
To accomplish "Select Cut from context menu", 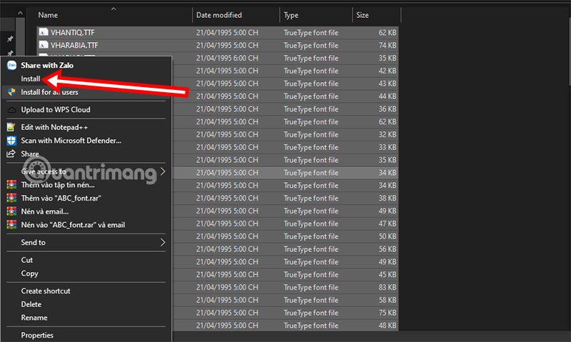I will (x=27, y=260).
